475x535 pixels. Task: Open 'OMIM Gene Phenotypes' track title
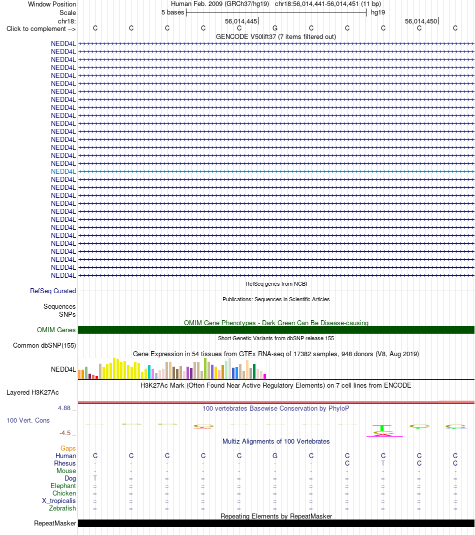point(276,323)
